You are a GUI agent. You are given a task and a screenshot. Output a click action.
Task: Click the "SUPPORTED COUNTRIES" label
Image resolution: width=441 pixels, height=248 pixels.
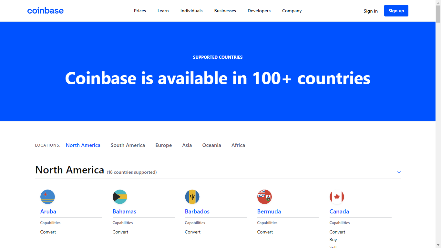pyautogui.click(x=218, y=57)
